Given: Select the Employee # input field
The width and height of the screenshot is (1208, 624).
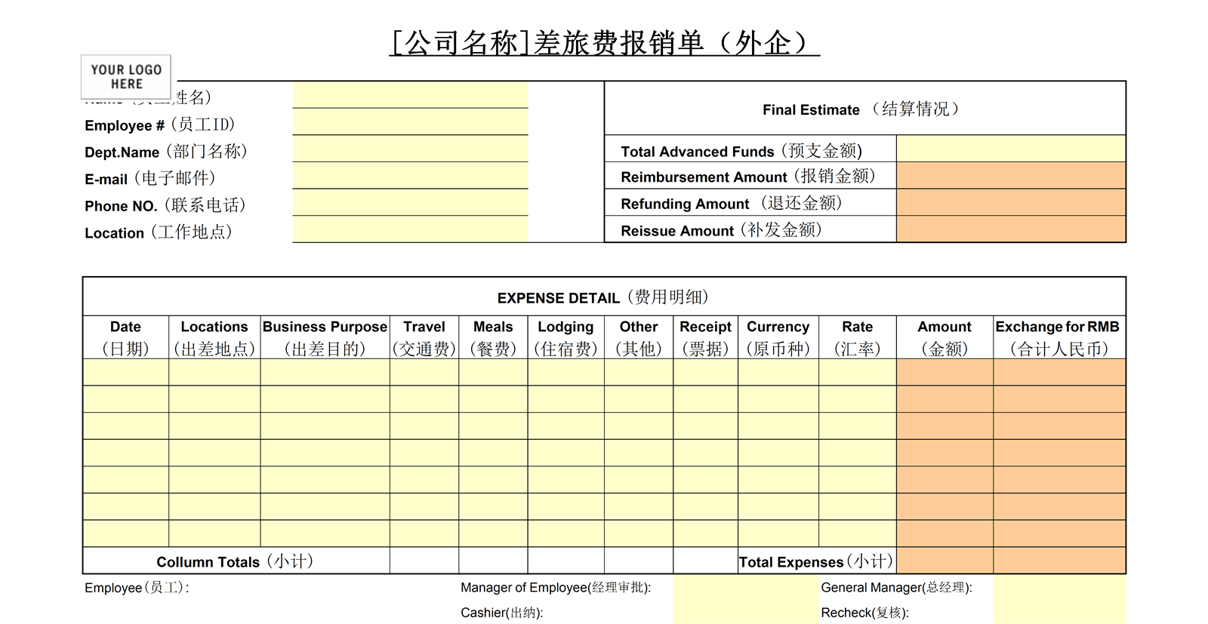Looking at the screenshot, I should tap(410, 122).
